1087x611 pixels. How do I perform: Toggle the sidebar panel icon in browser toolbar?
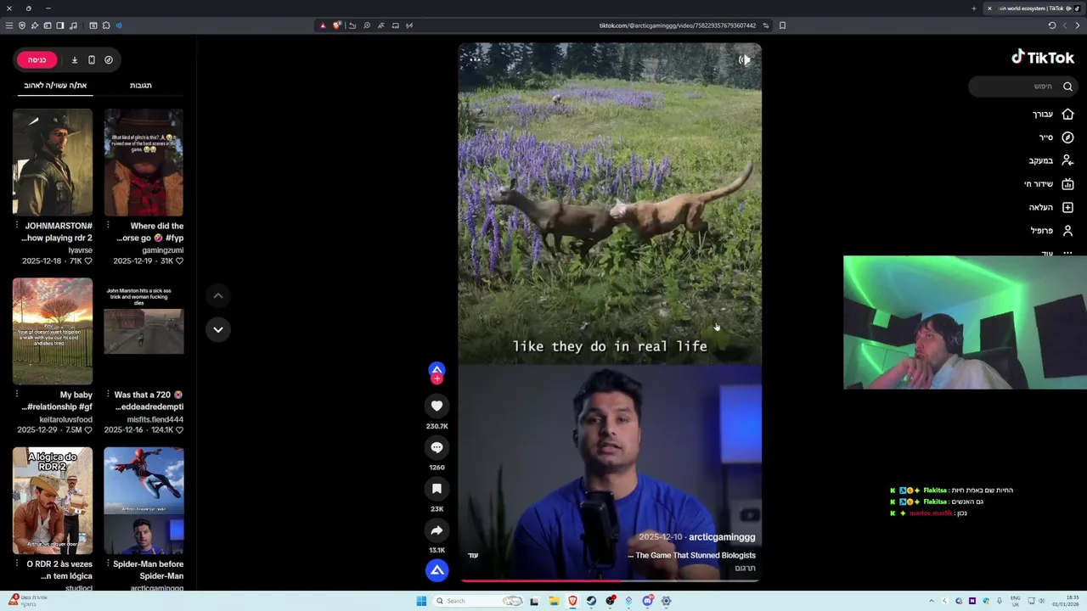[60, 25]
